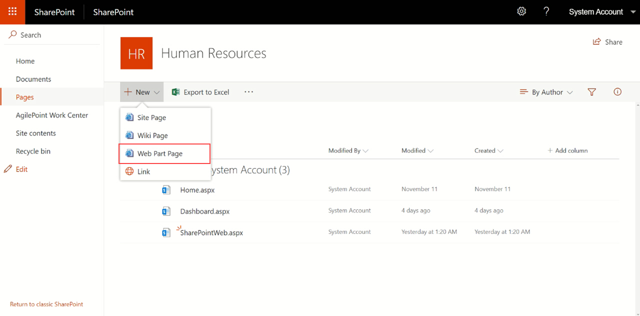Open the Dashboard.aspx file
The image size is (640, 316).
point(205,211)
